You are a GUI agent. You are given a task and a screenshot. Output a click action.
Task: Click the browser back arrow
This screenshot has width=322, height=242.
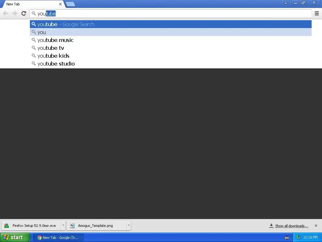tap(6, 14)
